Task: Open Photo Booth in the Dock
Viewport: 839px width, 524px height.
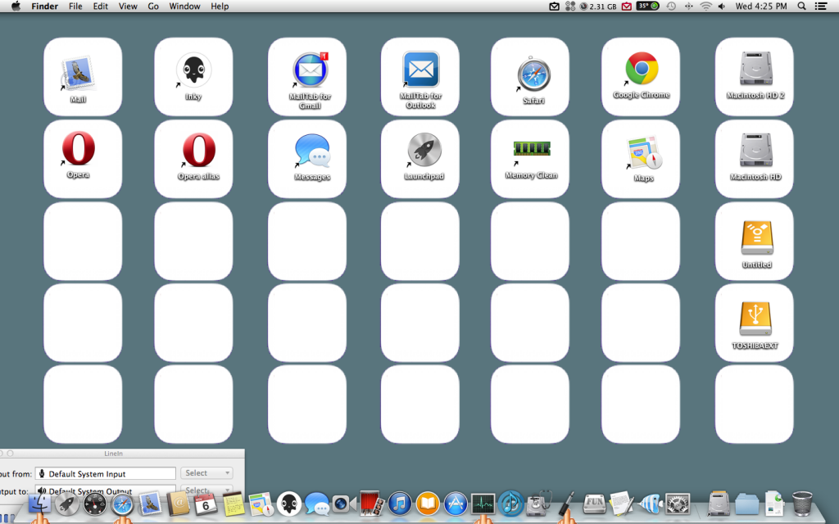Action: click(372, 504)
